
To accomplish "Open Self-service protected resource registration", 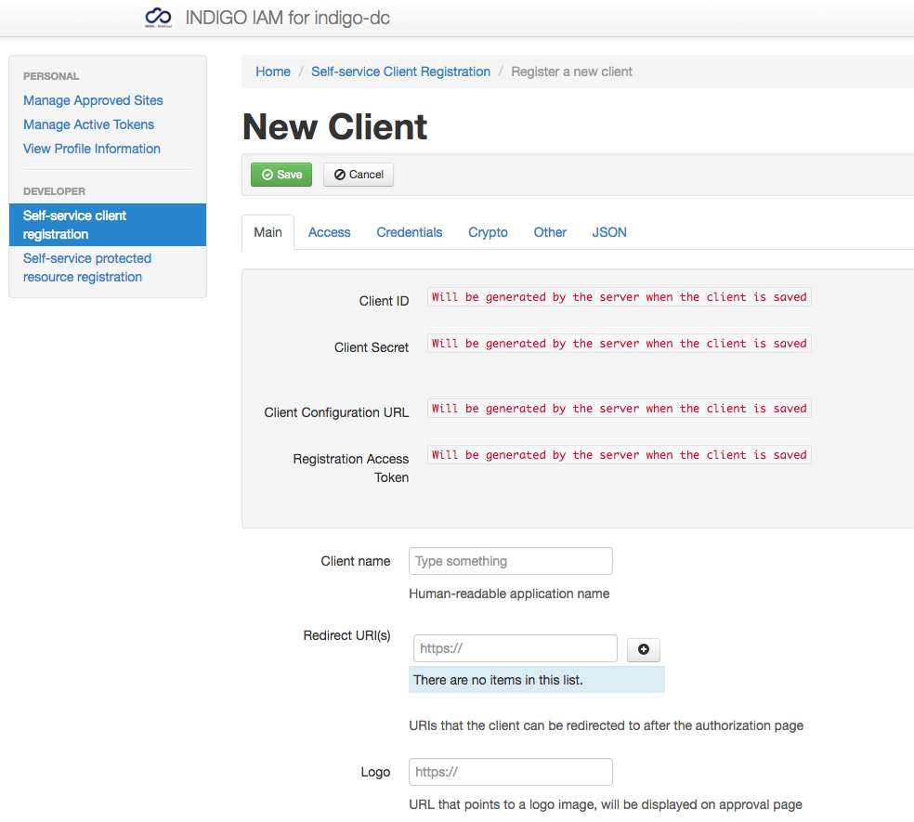I will (87, 267).
